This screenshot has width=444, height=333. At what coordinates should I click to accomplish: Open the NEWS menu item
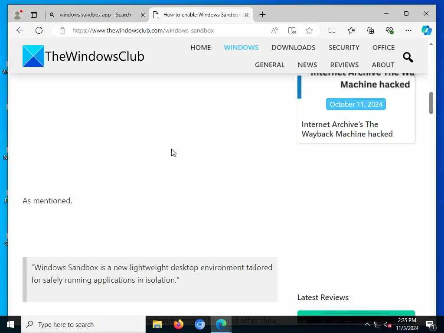tap(307, 65)
